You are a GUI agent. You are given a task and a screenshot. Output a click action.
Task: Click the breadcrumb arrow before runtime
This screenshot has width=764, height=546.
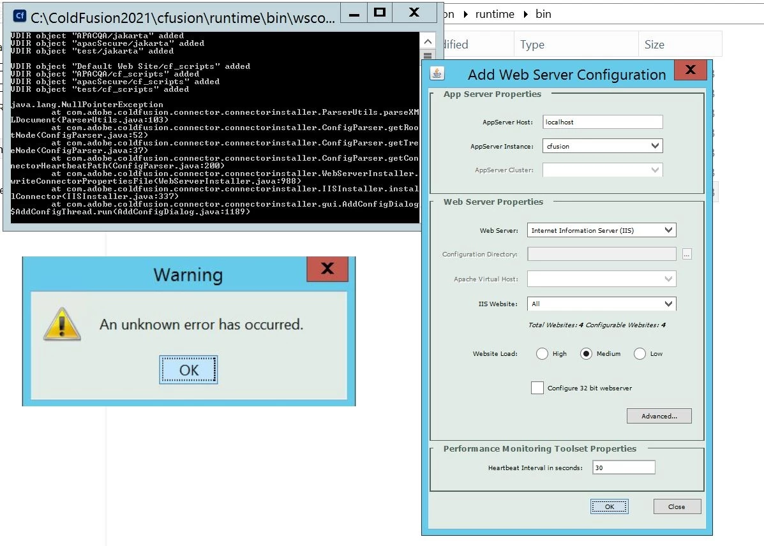point(466,14)
